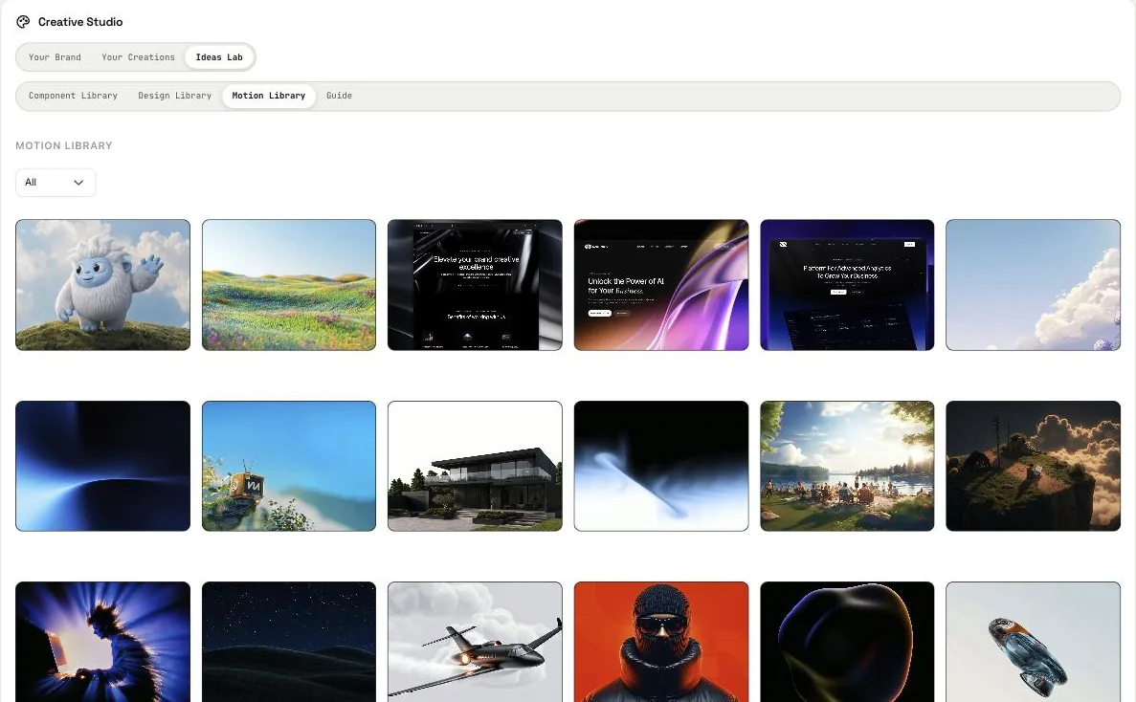Screen dimensions: 1136x702
Task: Open the retro TV on cliff thumbnail
Action: point(289,466)
